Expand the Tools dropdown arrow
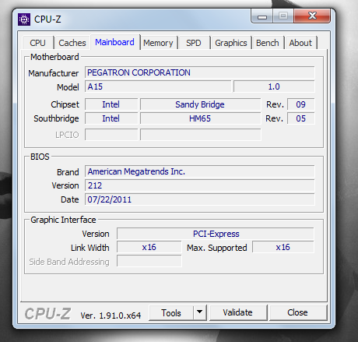Screen dimensions: 358x342 [x=199, y=312]
